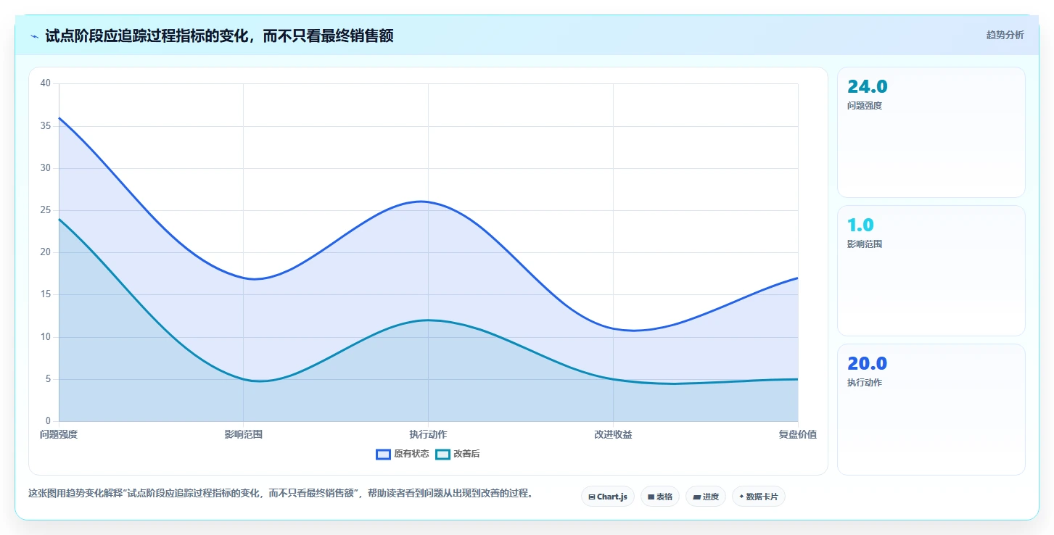Select the 数据卡片 tag button
The height and width of the screenshot is (535, 1054).
759,497
